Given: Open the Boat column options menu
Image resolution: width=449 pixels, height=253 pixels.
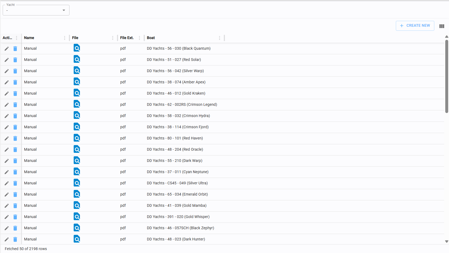Looking at the screenshot, I should click(x=220, y=38).
